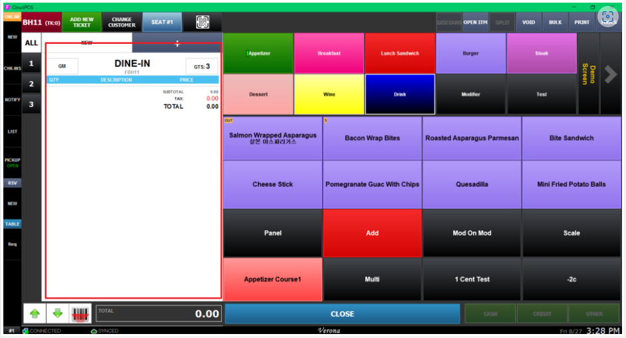Go to next category page arrow
The height and width of the screenshot is (338, 626).
(x=611, y=74)
